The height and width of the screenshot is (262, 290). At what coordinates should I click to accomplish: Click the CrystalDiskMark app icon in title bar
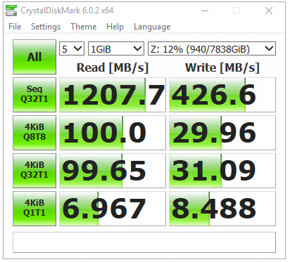tap(11, 11)
